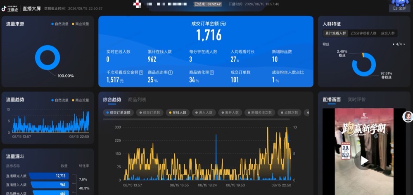
Task: Go to next page of 人群特征 chart
Action: click(405, 44)
